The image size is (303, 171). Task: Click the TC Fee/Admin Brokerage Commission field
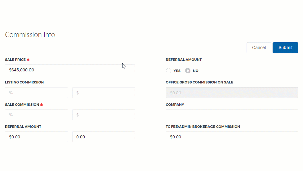232,137
